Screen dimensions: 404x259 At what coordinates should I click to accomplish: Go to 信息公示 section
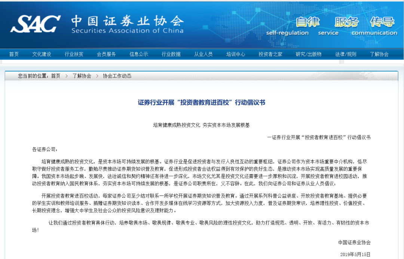(x=139, y=54)
